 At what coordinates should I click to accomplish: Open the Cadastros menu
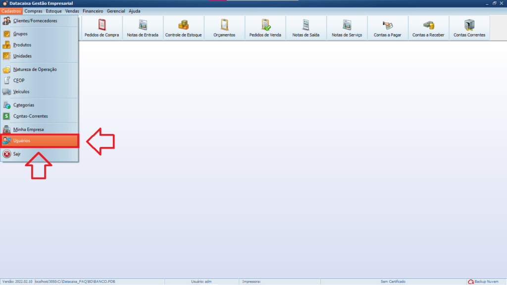click(11, 11)
